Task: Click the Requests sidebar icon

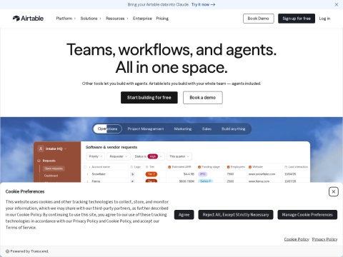Action: click(39, 161)
